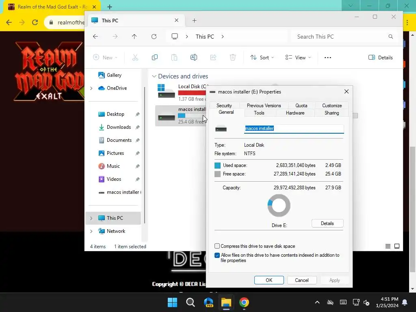Click the gray Free space color swatch
Viewport: 416px width, 312px height.
(x=218, y=174)
